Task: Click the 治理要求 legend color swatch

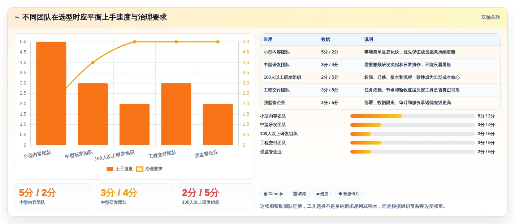Action: (139, 169)
